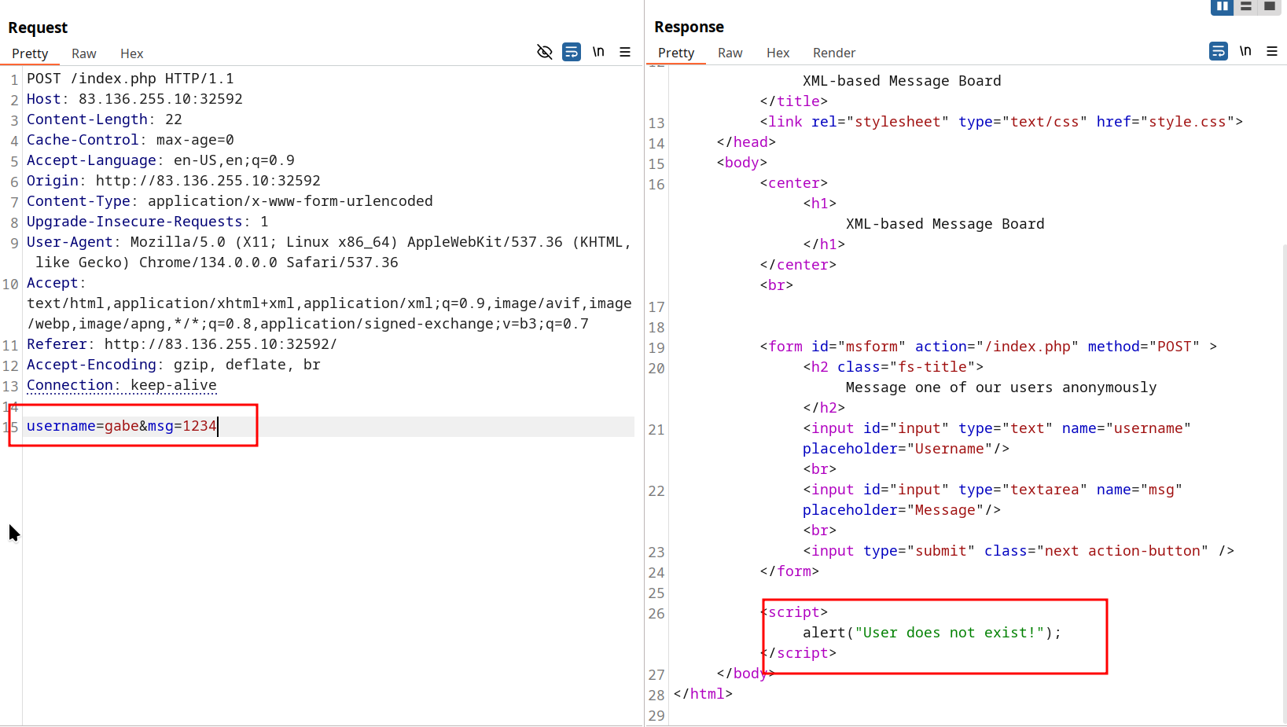Viewport: 1287px width, 727px height.
Task: Toggle word wrap in the Request editor
Action: pos(572,52)
